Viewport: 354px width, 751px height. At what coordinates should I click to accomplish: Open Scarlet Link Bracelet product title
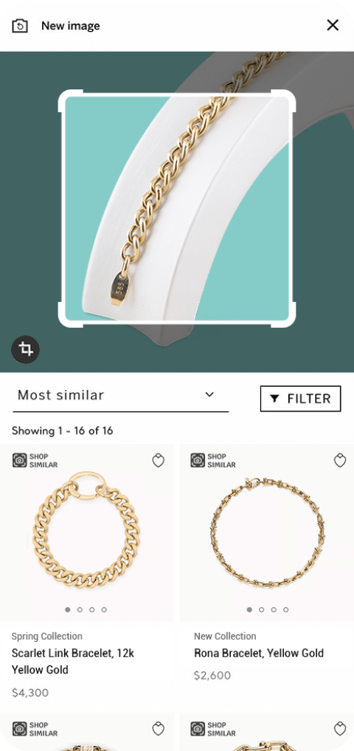(73, 662)
